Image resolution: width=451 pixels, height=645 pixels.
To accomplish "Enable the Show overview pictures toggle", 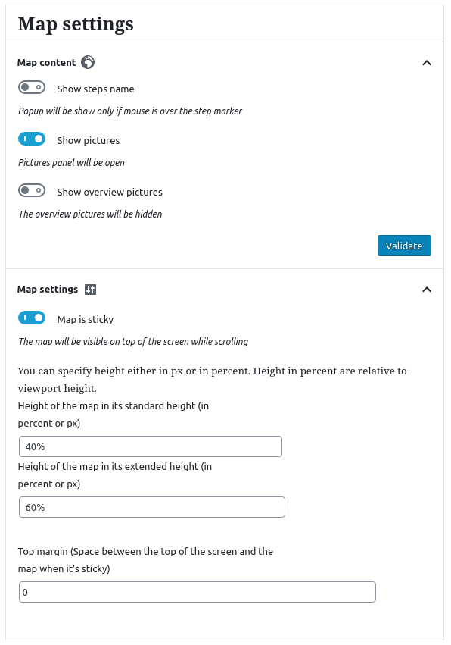I will point(32,191).
